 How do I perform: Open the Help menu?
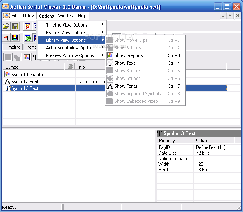[x=82, y=16]
